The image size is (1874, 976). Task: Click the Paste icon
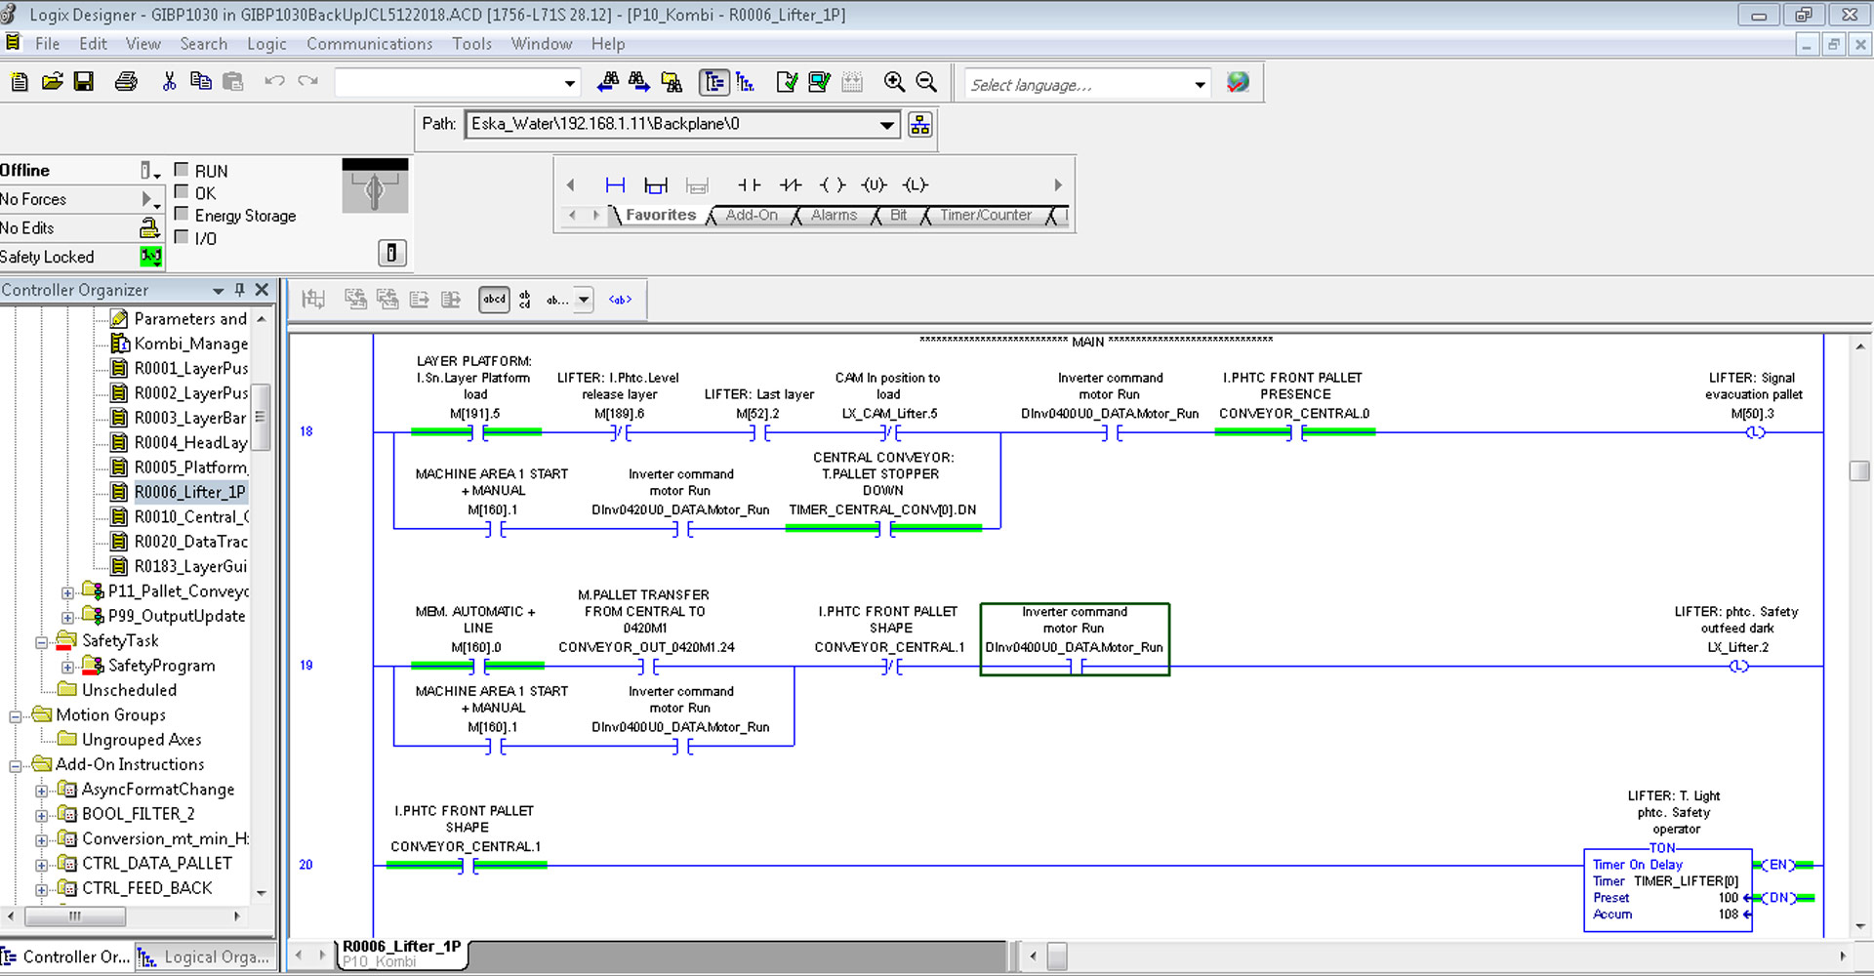pyautogui.click(x=233, y=82)
